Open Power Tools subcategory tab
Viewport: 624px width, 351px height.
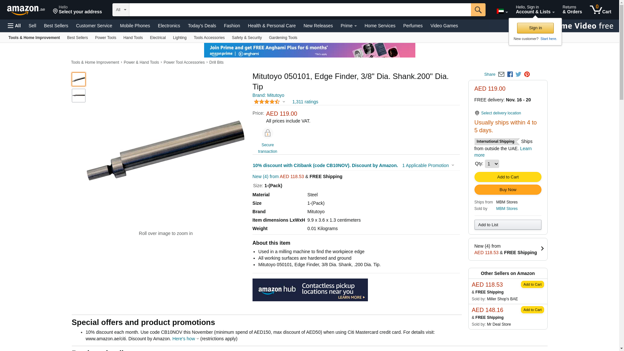(105, 38)
